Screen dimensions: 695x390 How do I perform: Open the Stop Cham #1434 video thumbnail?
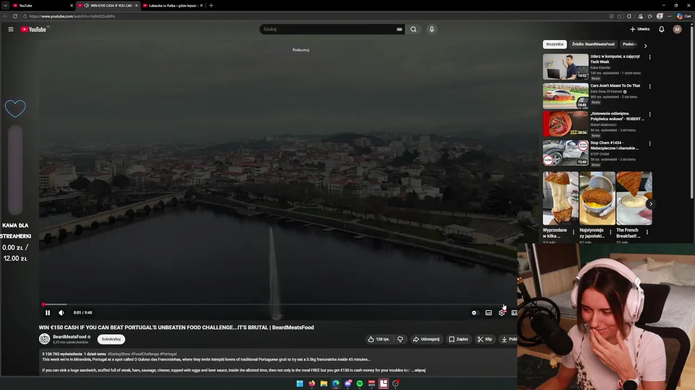(x=566, y=153)
